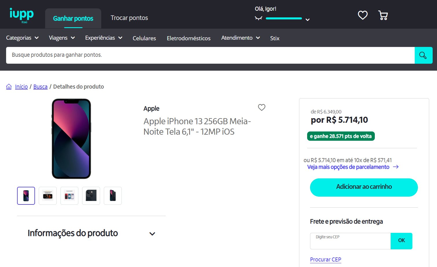Viewport: 437px width, 267px height.
Task: Select the camera close-up product thumbnail
Action: (91, 196)
